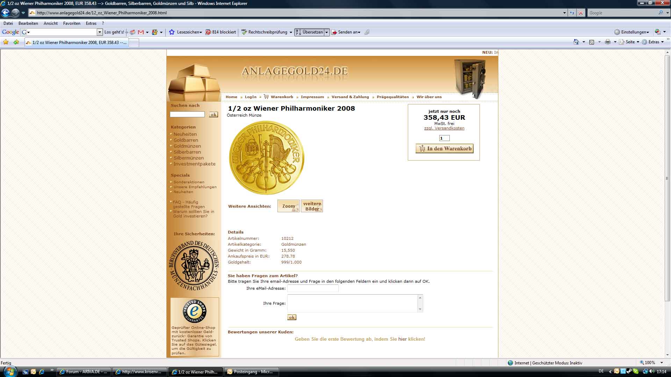Click the Refresh page icon

(x=572, y=13)
